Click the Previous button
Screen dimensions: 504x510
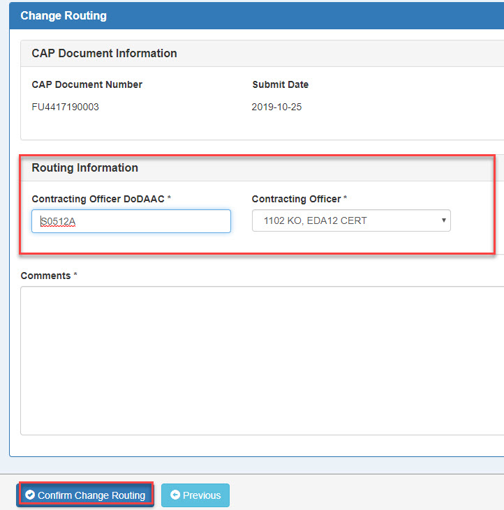pyautogui.click(x=195, y=495)
